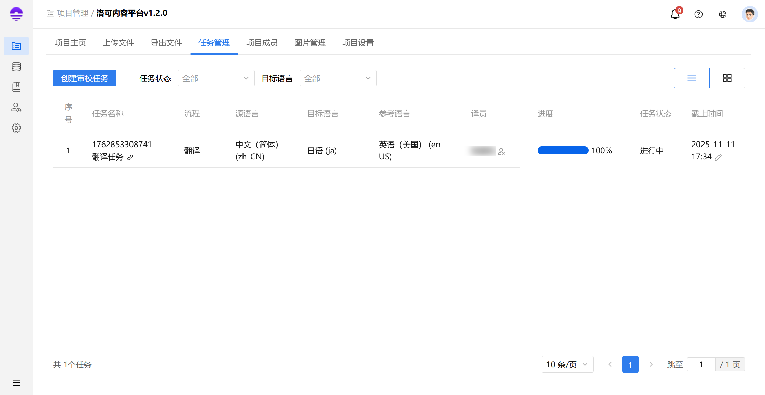765x395 pixels.
Task: Switch to list view
Action: pos(692,78)
